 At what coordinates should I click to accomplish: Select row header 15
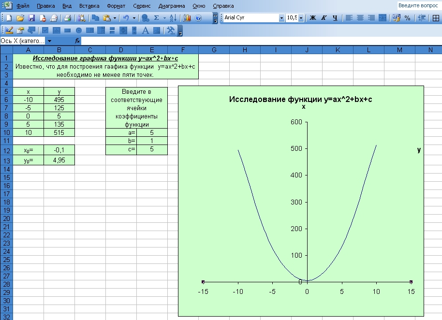click(x=6, y=177)
